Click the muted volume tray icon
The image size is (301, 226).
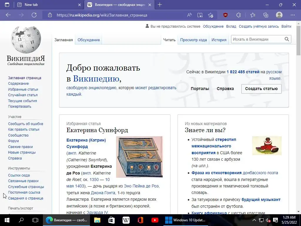(x=268, y=220)
